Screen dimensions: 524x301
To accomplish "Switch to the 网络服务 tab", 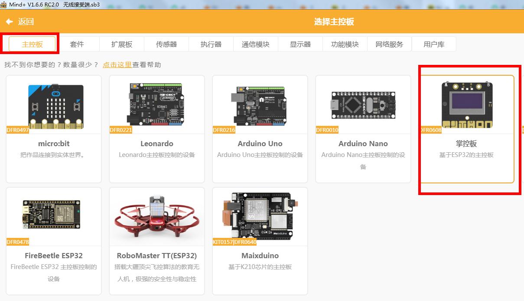I will pos(389,44).
